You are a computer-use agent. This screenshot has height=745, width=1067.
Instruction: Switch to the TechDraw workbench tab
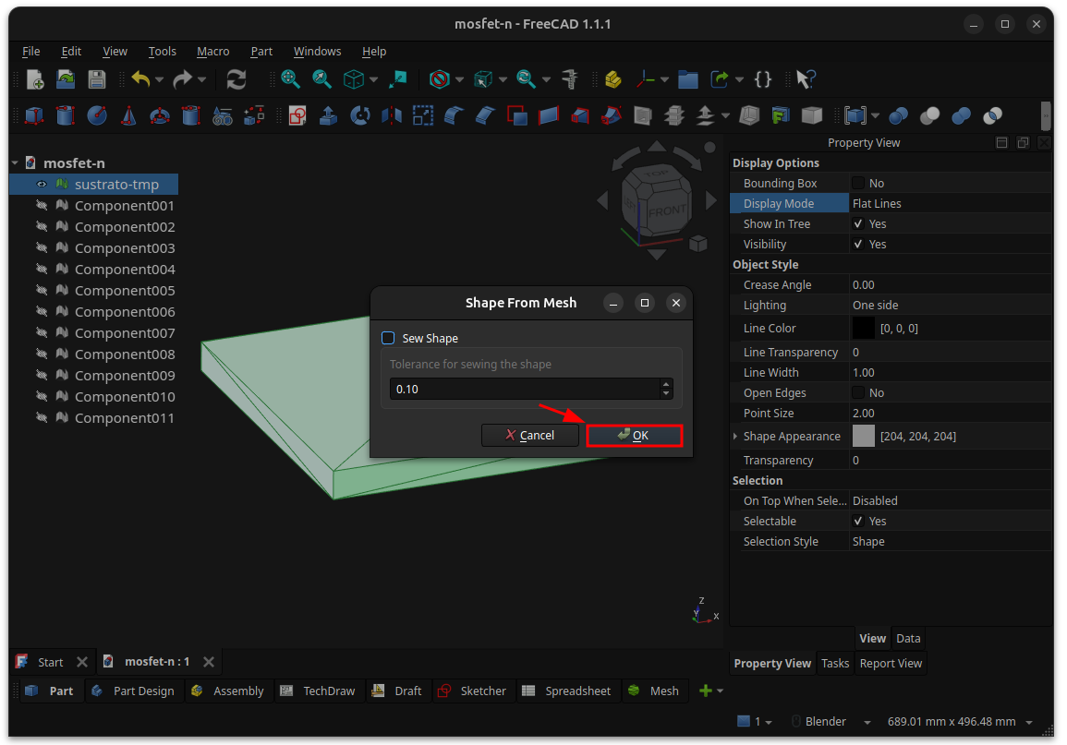pyautogui.click(x=319, y=691)
